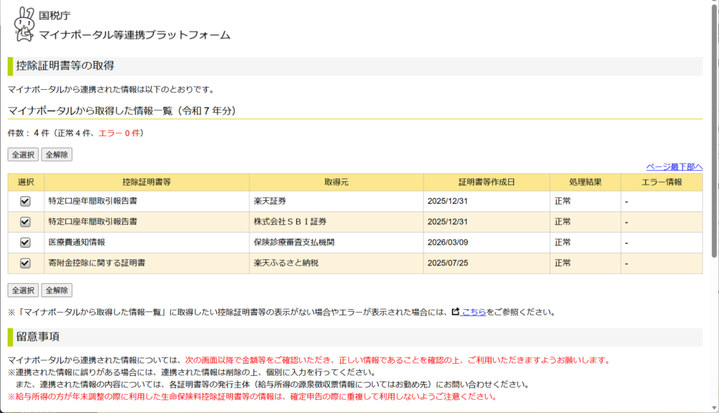Image resolution: width=719 pixels, height=413 pixels.
Task: Click the 全解除 button below the table
Action: (x=57, y=290)
